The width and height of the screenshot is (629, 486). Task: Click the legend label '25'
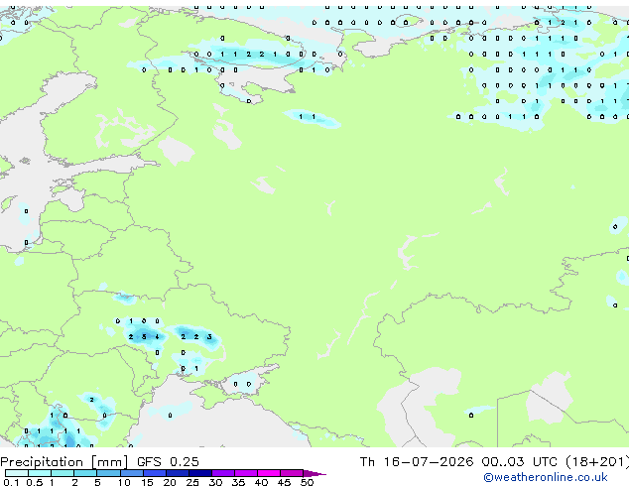(192, 482)
